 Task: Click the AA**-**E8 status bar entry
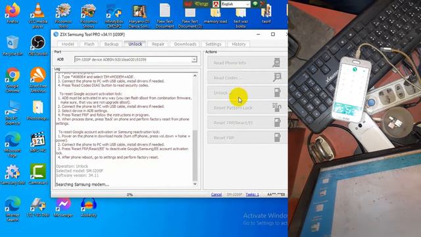tap(276, 194)
